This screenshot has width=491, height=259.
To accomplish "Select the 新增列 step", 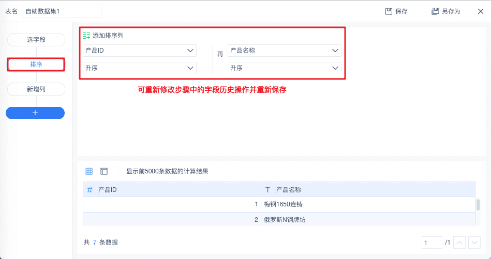I will pos(36,89).
